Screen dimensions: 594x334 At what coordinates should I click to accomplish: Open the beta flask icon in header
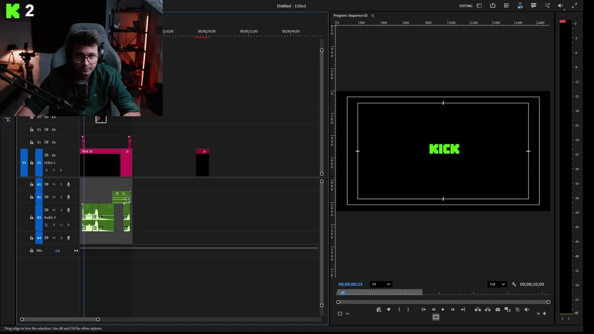[x=520, y=6]
